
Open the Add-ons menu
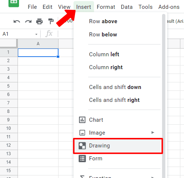(169, 7)
